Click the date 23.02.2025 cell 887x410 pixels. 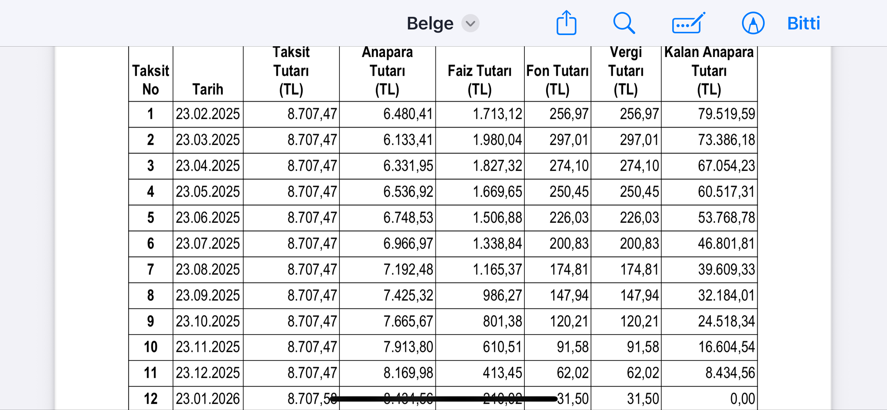(x=208, y=114)
